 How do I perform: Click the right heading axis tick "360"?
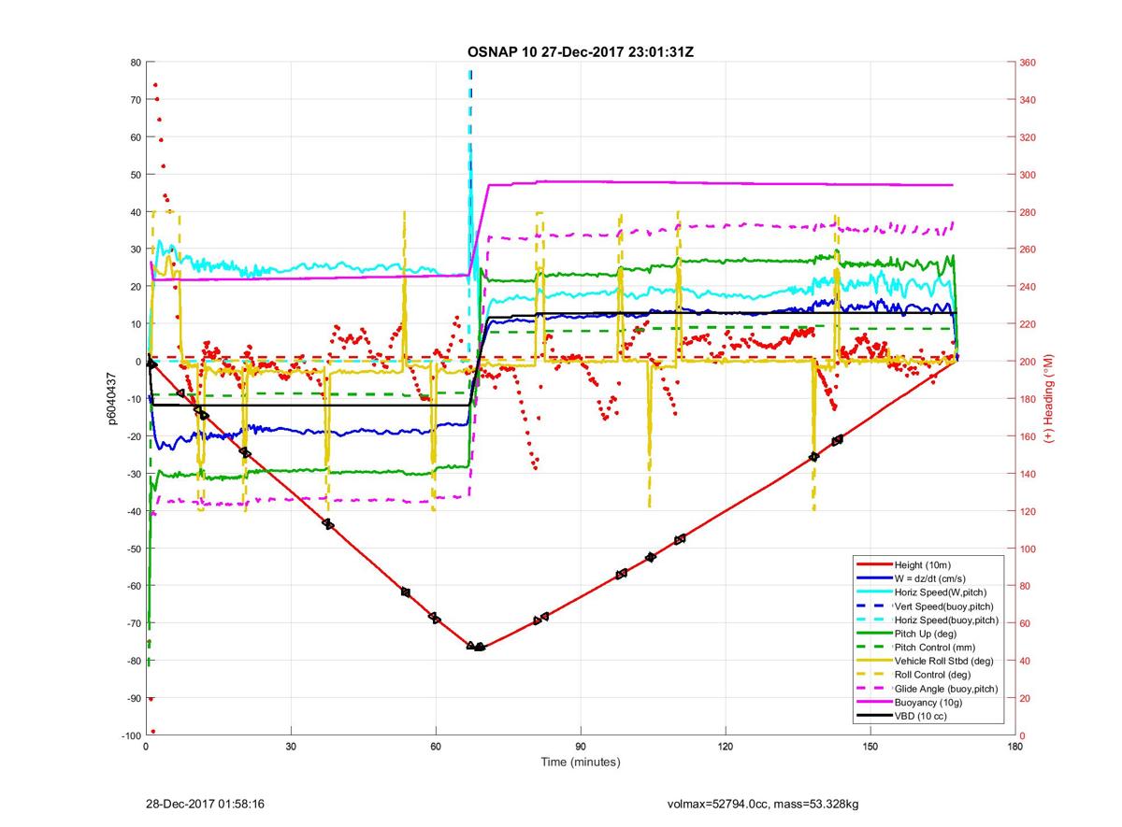[x=1029, y=63]
